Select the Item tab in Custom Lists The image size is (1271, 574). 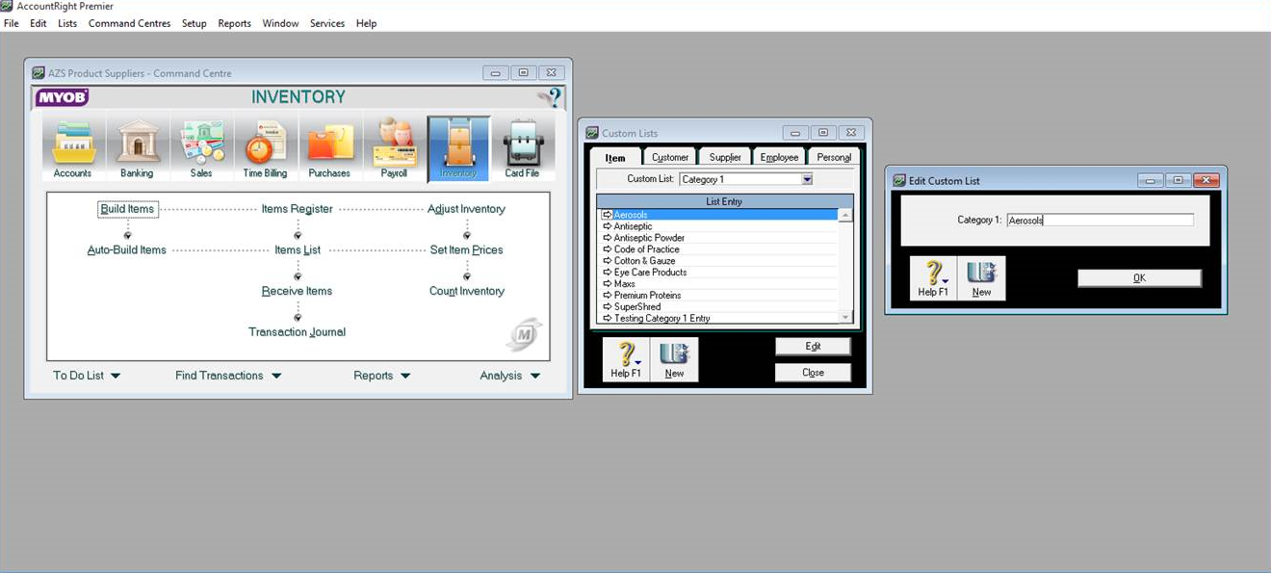point(615,157)
